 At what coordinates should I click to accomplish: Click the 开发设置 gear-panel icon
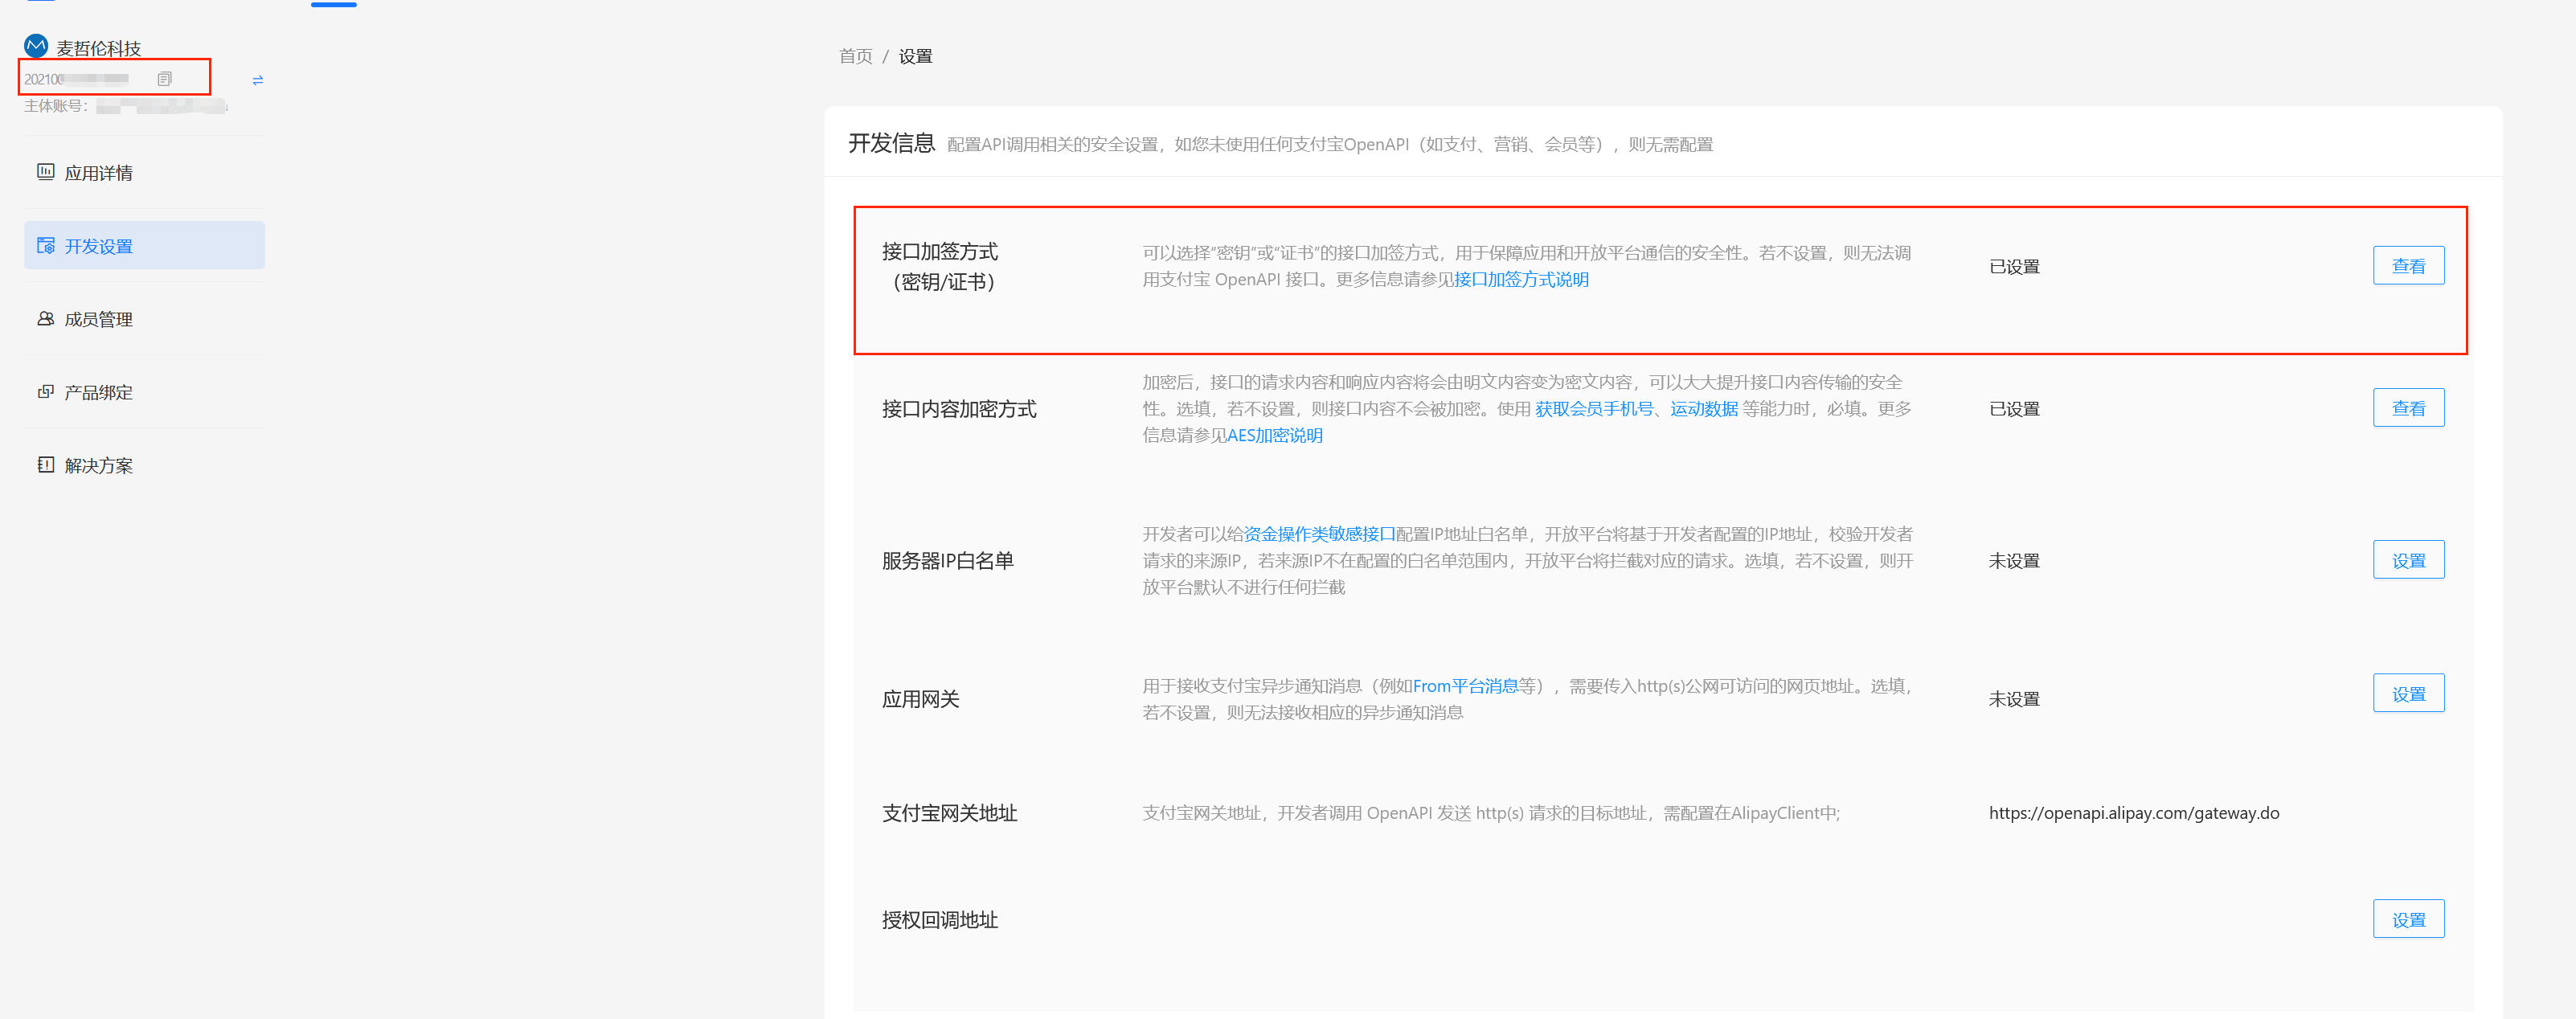click(45, 245)
